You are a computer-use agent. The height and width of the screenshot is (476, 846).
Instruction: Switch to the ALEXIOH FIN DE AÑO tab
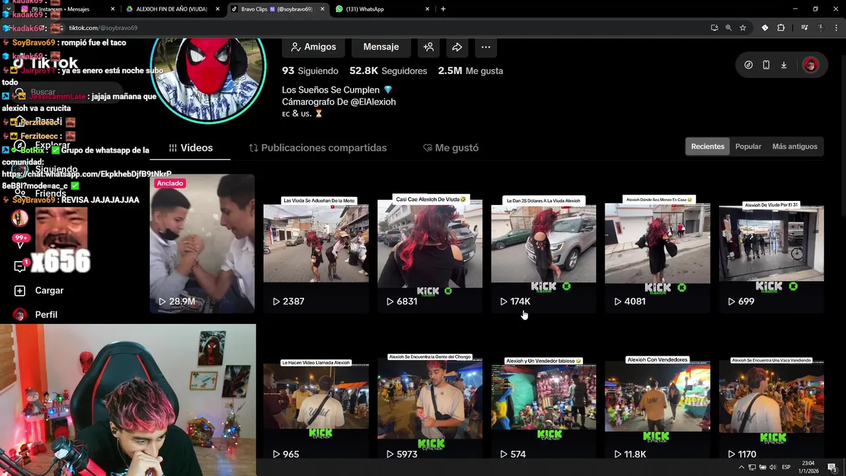coord(171,9)
